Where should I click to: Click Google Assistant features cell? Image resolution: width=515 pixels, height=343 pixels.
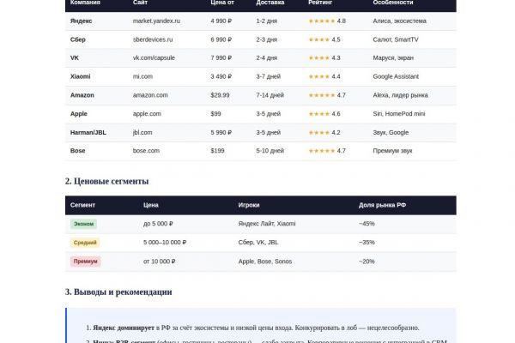pyautogui.click(x=396, y=76)
